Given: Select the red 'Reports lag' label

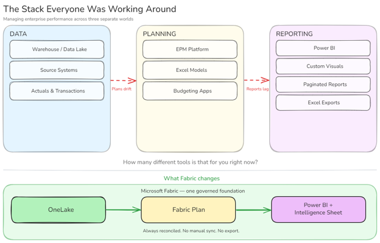Looking at the screenshot, I should pyautogui.click(x=258, y=89).
